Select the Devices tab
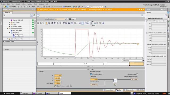The width and height of the screenshot is (170, 95). click(7, 13)
